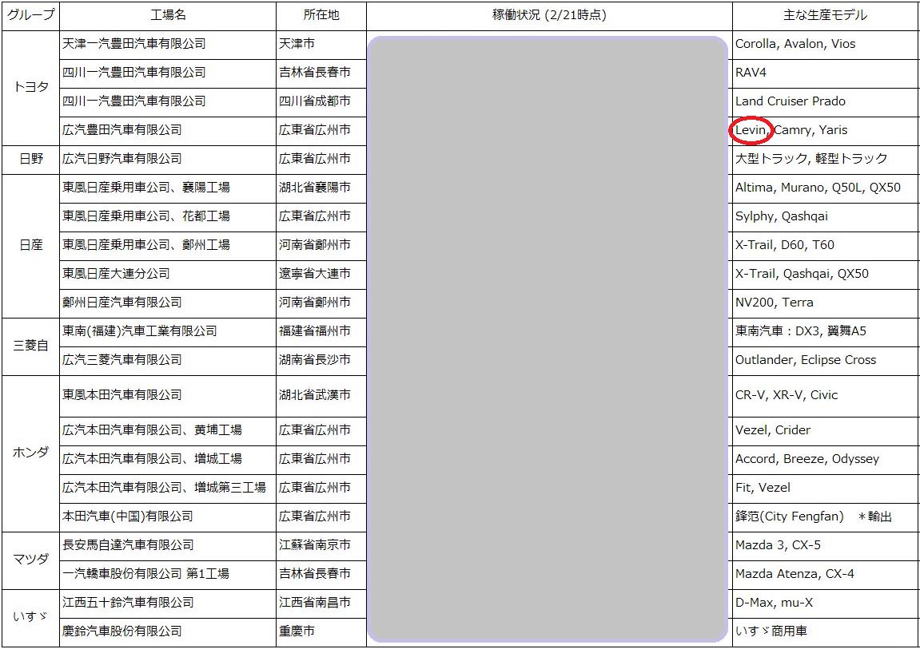Click the 四川省成都市 location cell

point(321,102)
